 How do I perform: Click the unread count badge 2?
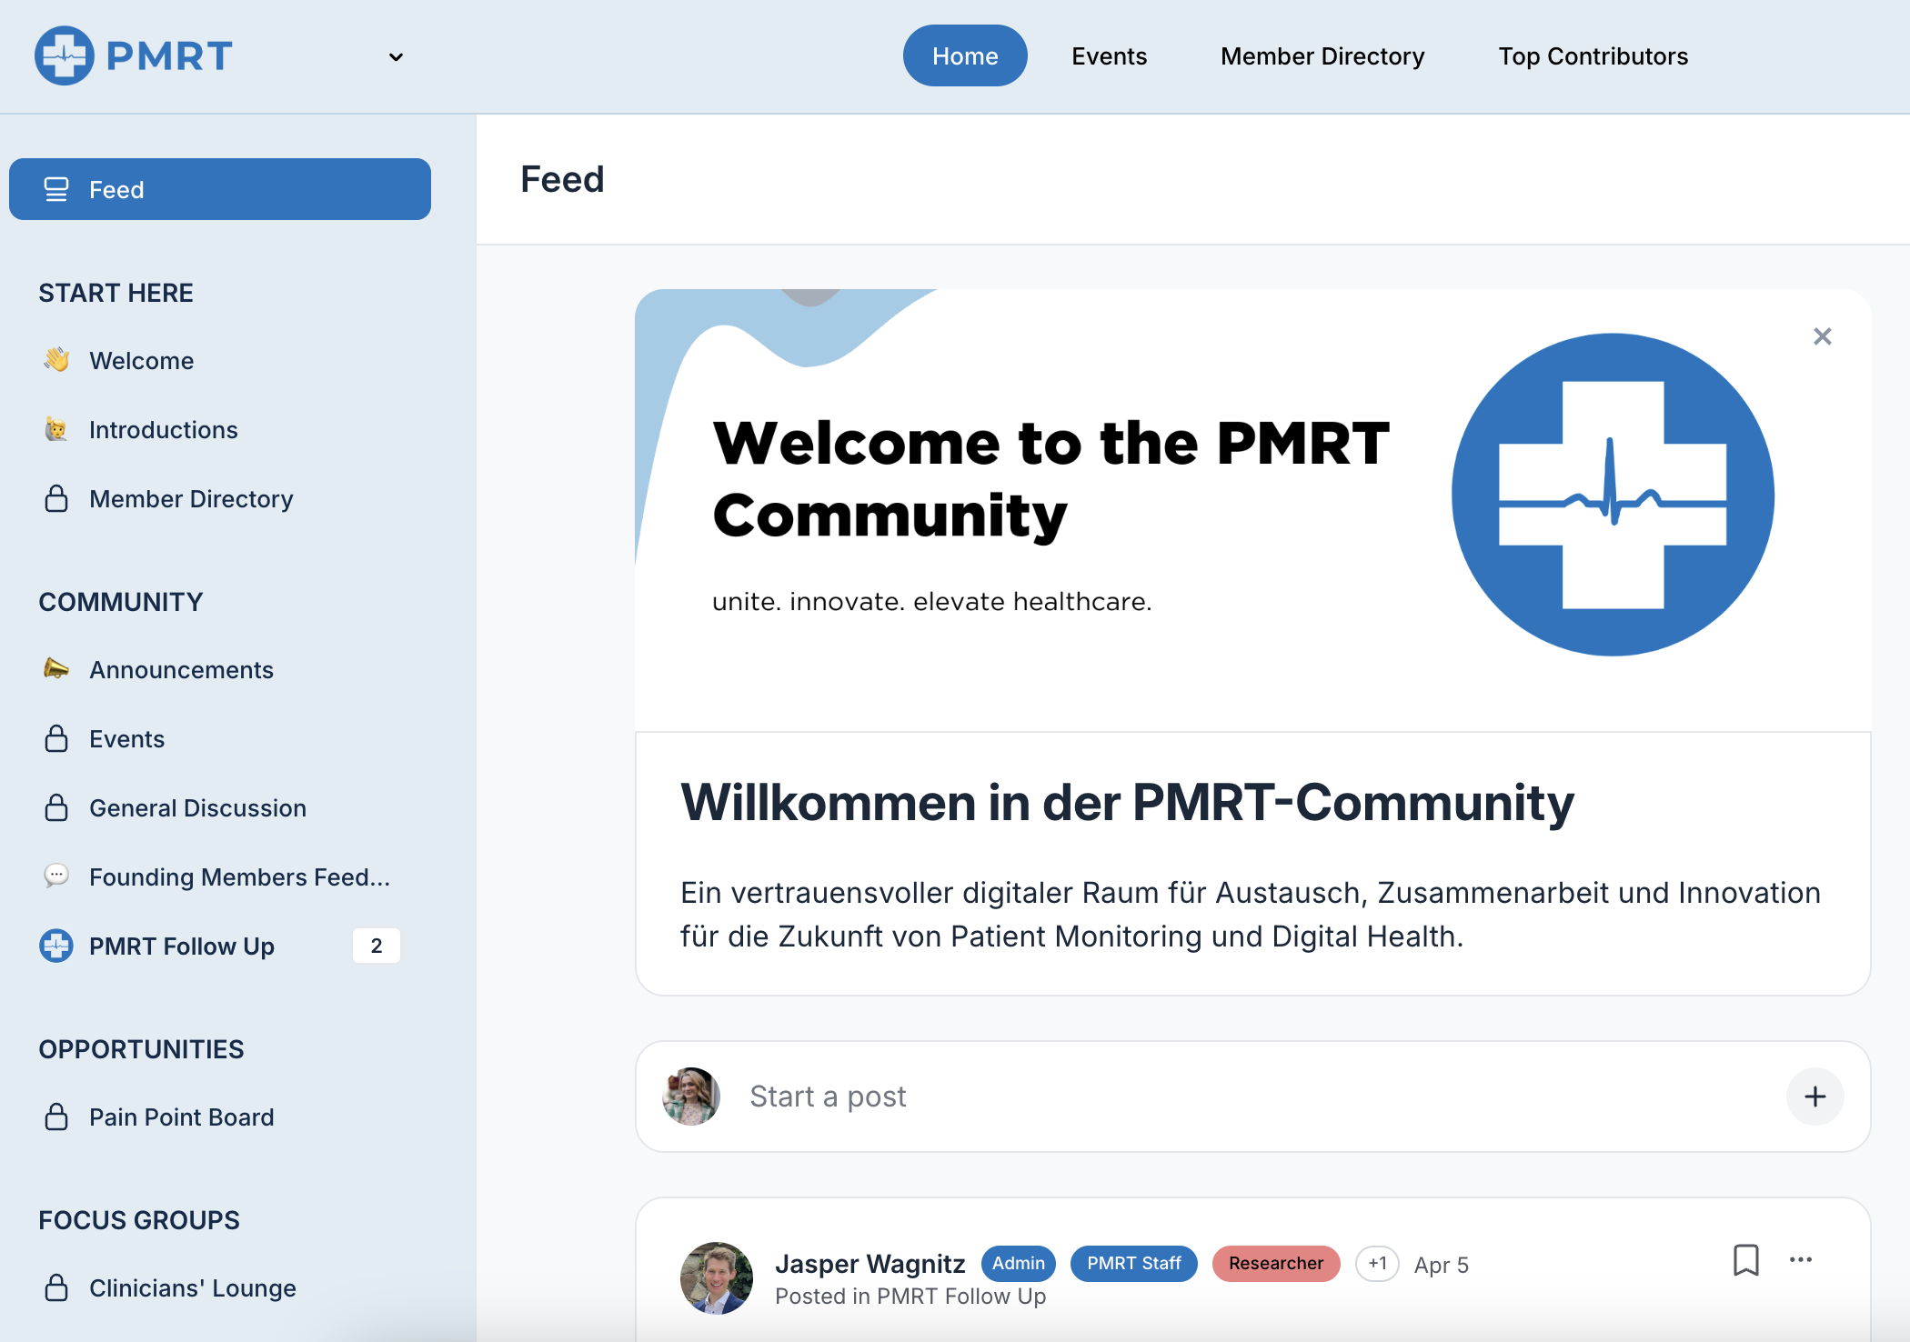377,946
